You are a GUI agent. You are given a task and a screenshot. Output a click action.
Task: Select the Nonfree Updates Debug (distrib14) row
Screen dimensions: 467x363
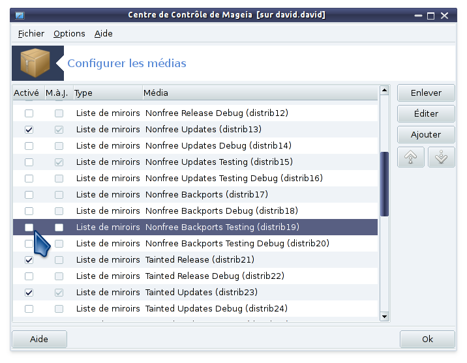click(195, 146)
